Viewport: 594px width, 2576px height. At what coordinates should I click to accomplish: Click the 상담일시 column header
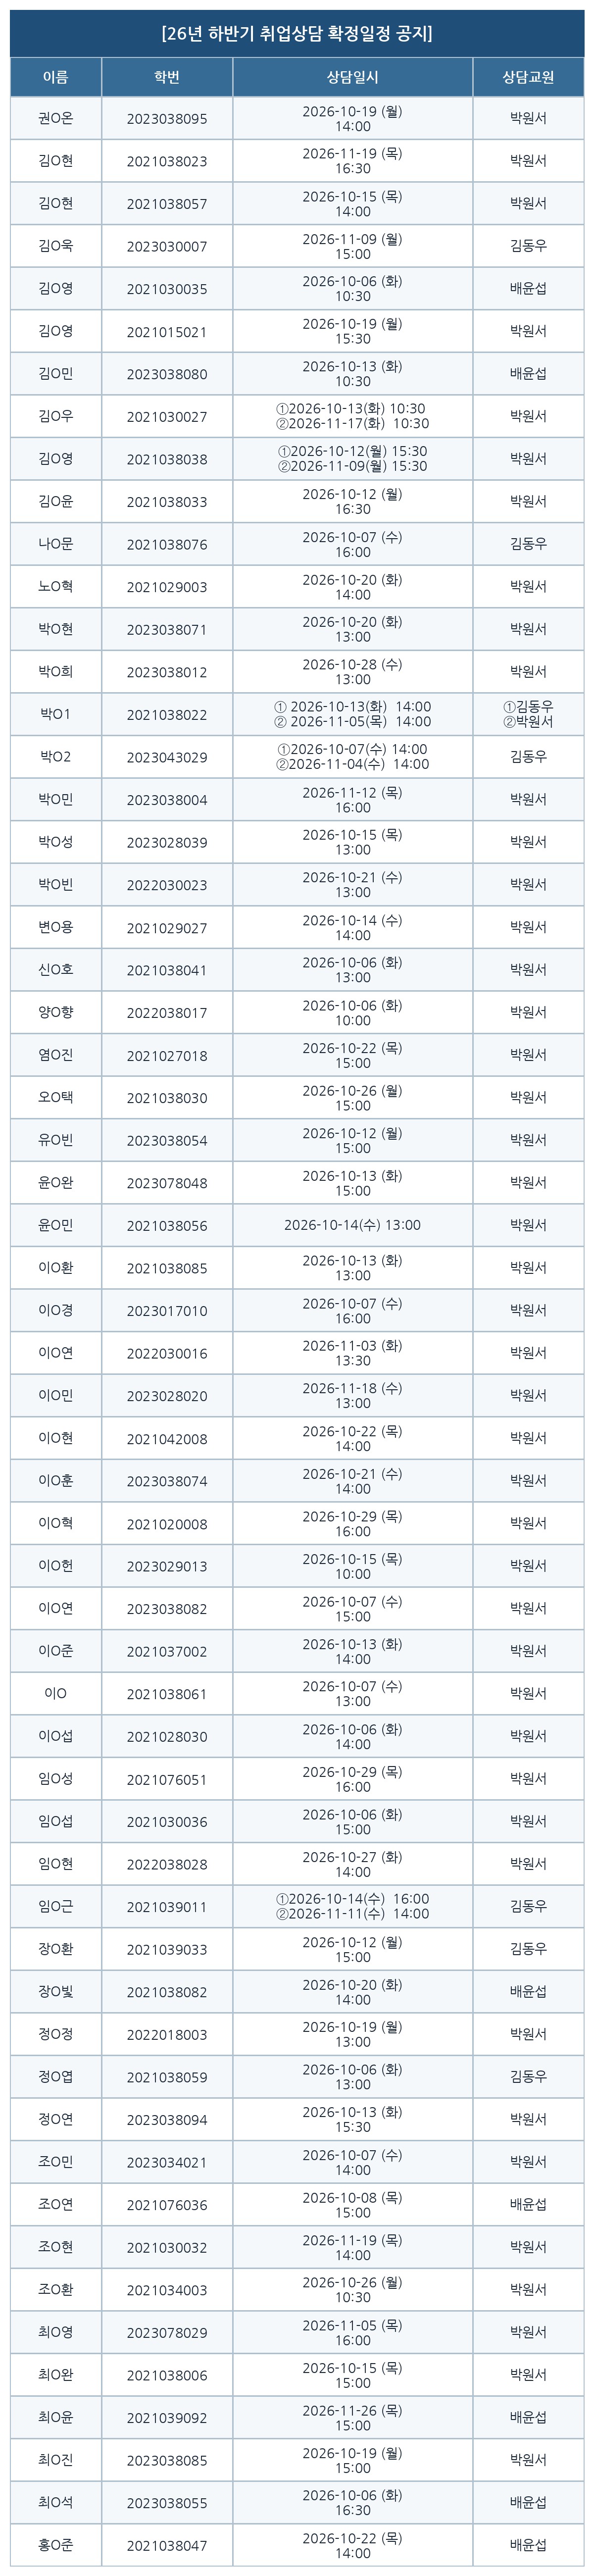[353, 77]
